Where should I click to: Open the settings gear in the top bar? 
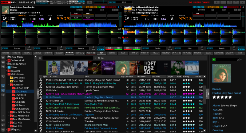click(x=89, y=2)
